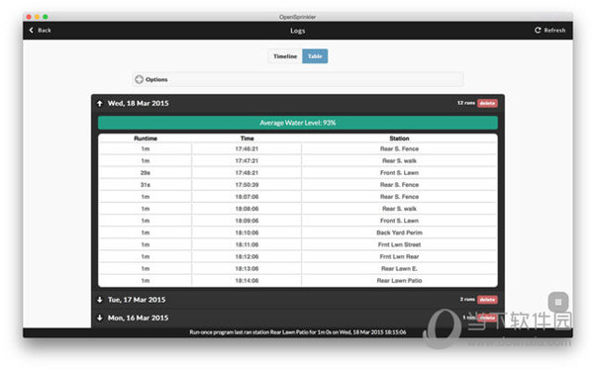The width and height of the screenshot is (594, 369).
Task: Expand the Mon, 16 Mar 2015 log section
Action: click(x=138, y=318)
